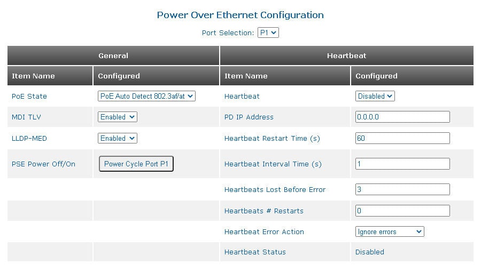
Task: Click the PSE Power Off/On label
Action: [x=43, y=164]
